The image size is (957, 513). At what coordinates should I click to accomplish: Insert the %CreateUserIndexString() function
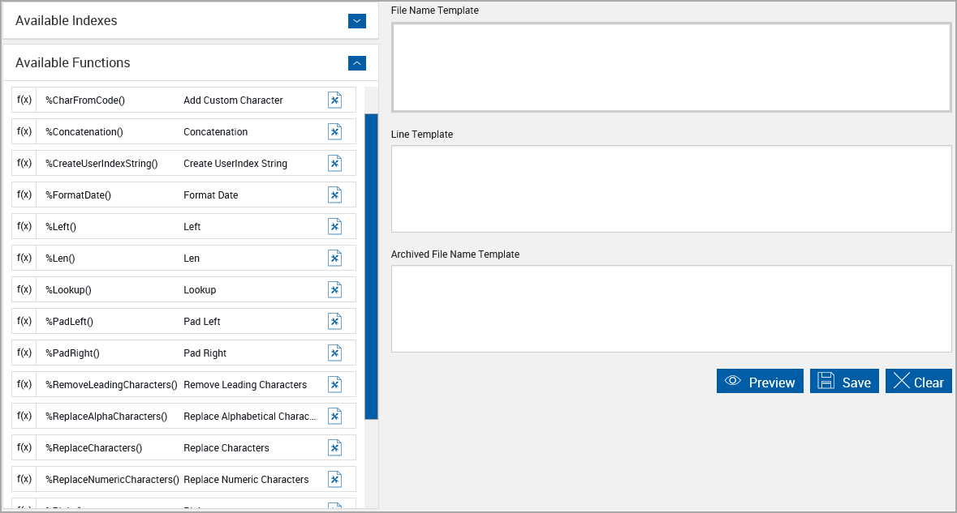[x=334, y=163]
